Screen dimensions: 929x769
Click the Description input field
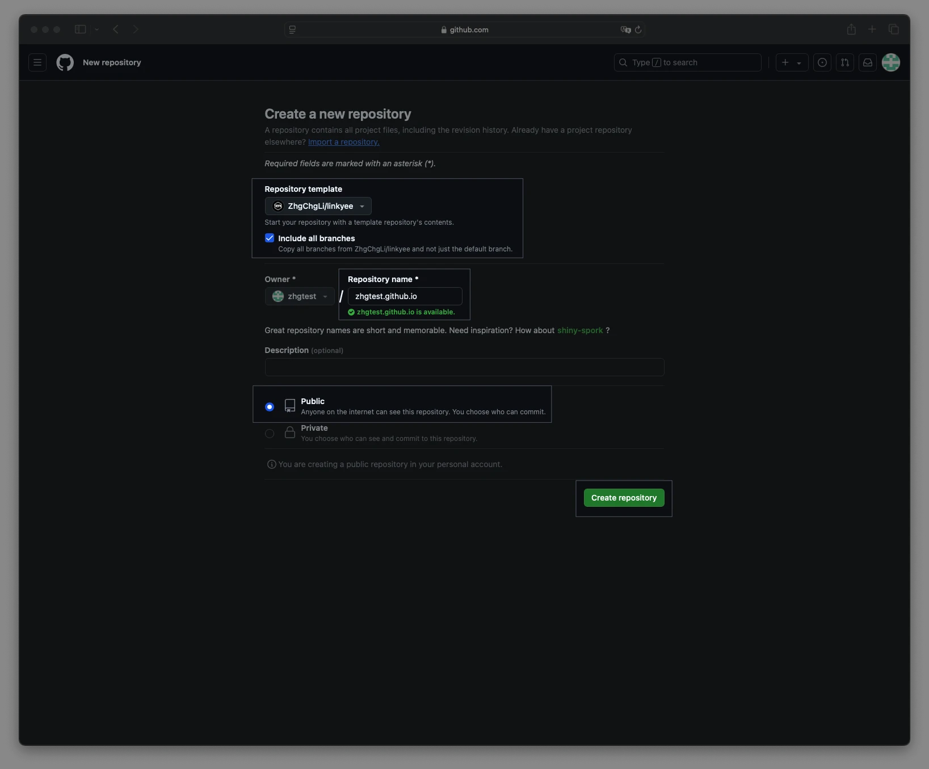click(x=464, y=367)
